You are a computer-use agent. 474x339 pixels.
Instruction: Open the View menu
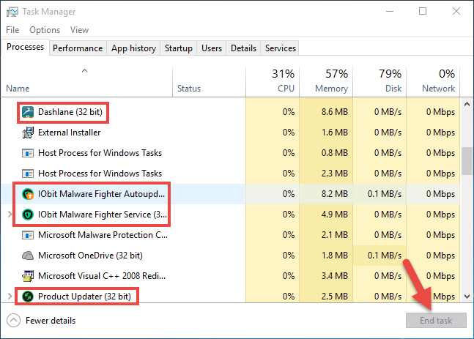click(80, 30)
